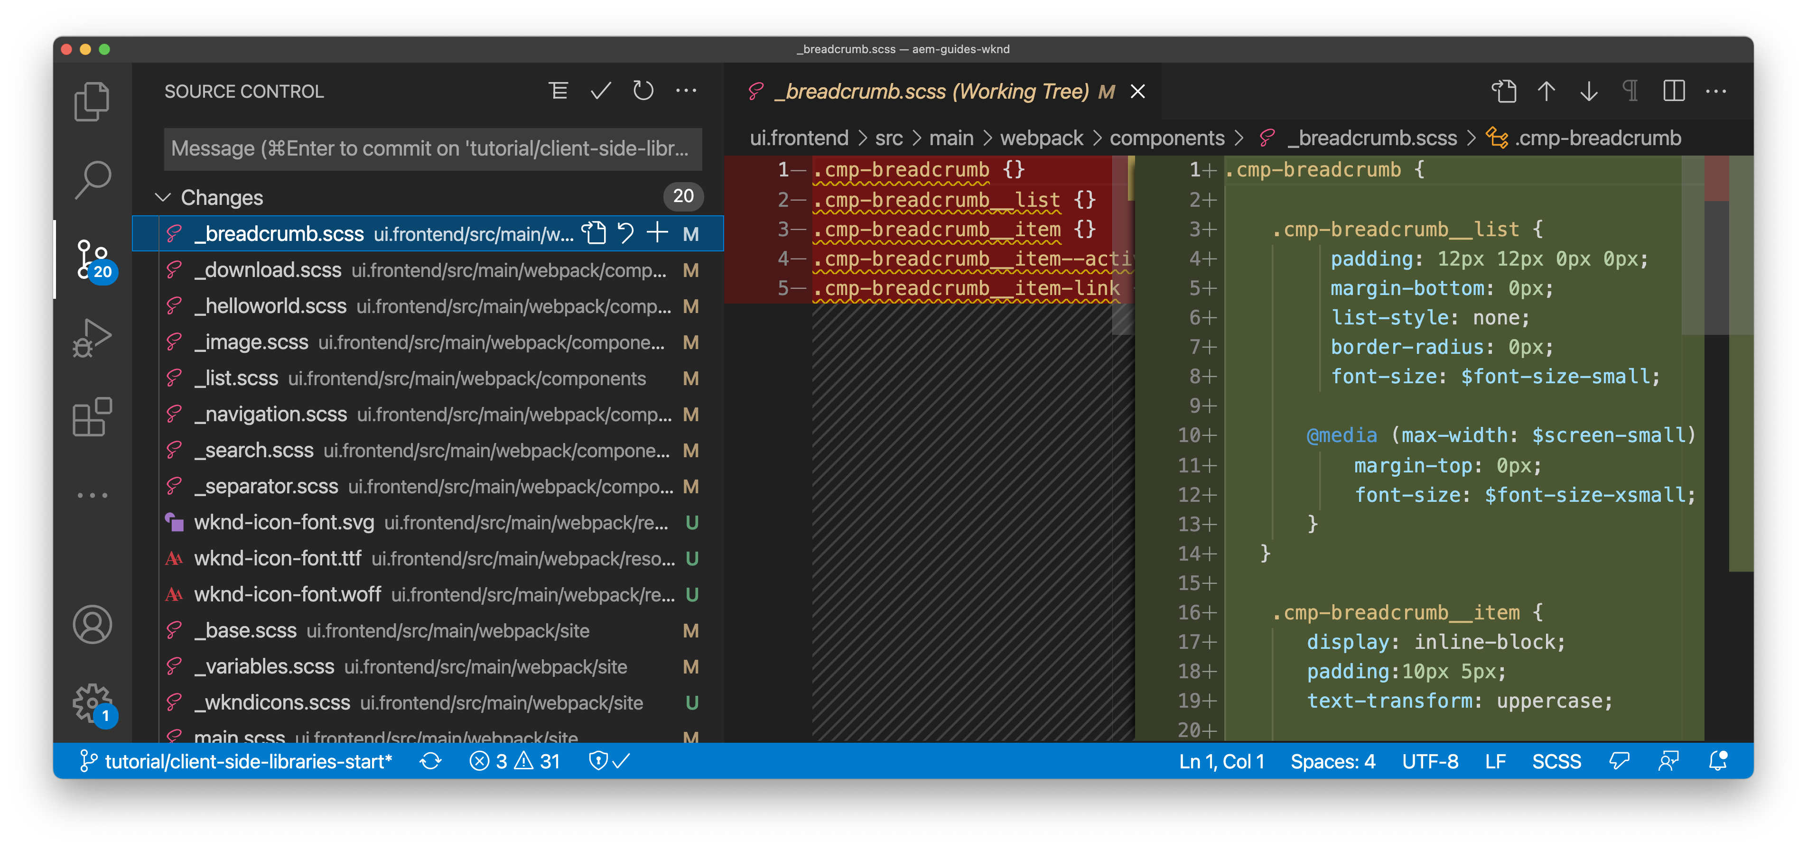Click src in breadcrumb path
The height and width of the screenshot is (849, 1807).
click(889, 138)
